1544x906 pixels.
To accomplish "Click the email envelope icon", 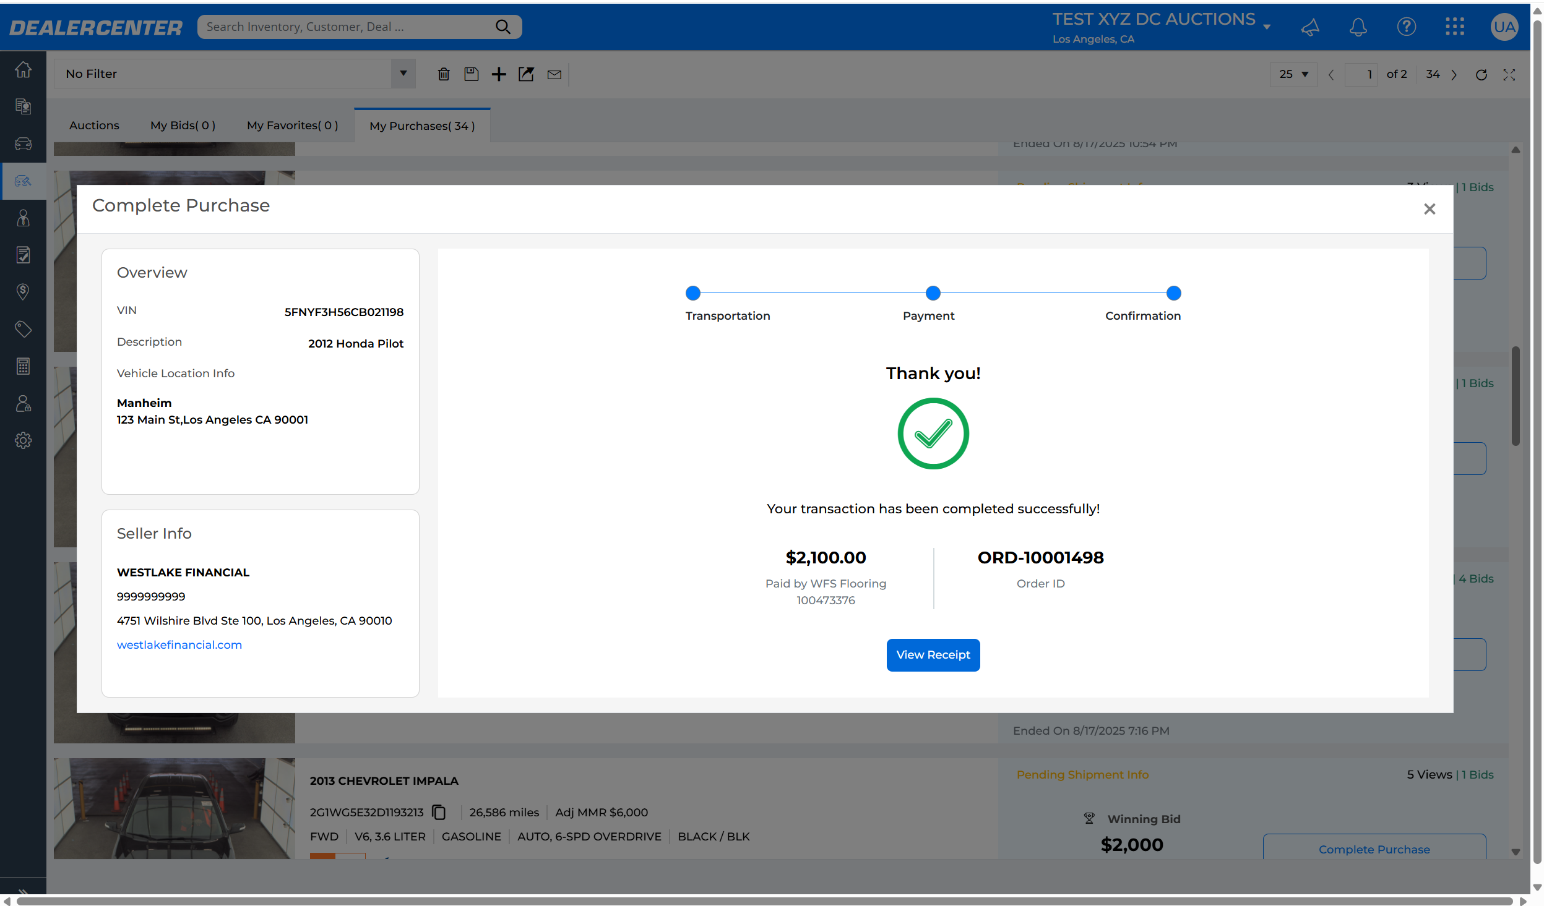I will (554, 74).
